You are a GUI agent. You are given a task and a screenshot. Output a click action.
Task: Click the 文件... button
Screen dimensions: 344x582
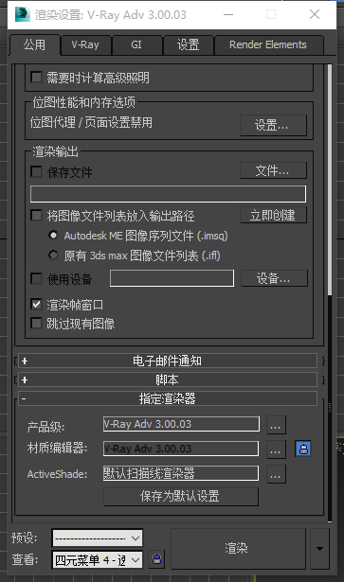click(x=274, y=170)
